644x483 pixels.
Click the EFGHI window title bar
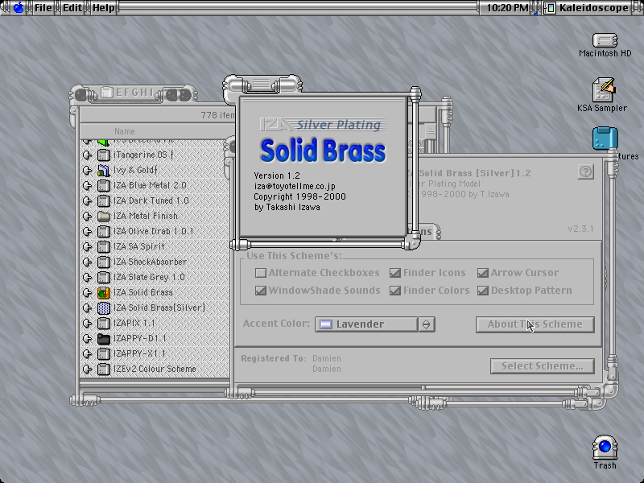pos(134,93)
